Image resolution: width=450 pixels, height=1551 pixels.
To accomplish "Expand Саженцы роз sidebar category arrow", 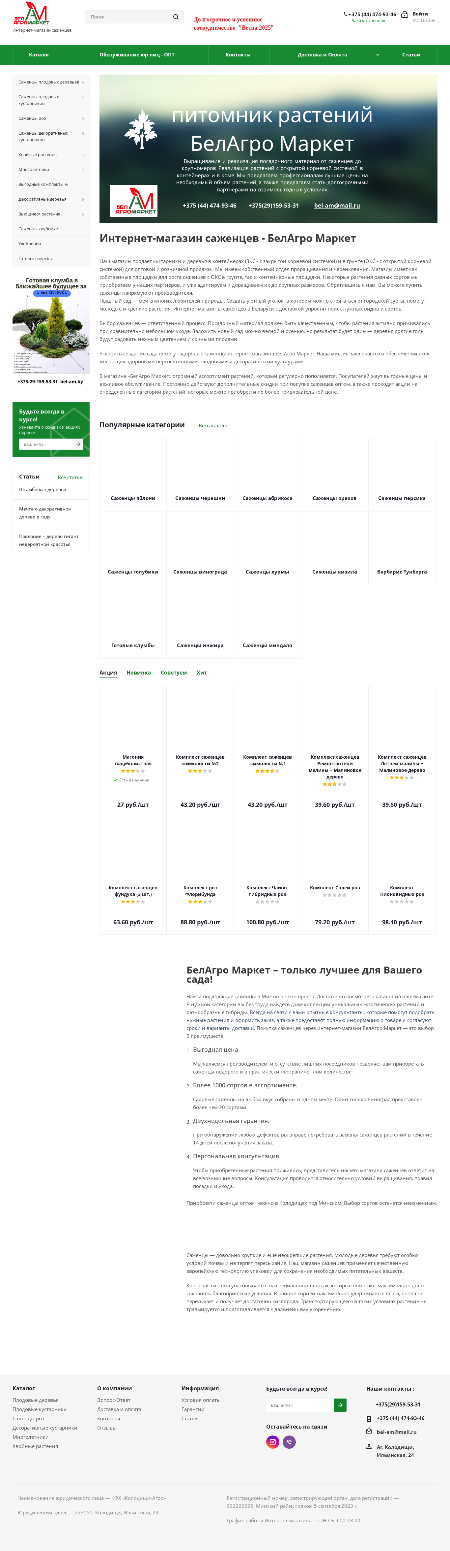I will tap(83, 118).
